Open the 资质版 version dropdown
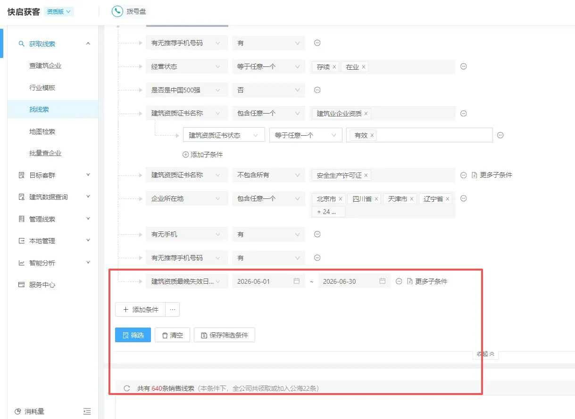The width and height of the screenshot is (575, 419). [59, 12]
